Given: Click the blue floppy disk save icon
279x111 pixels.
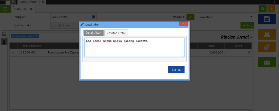Looking at the screenshot, I should pos(267,19).
